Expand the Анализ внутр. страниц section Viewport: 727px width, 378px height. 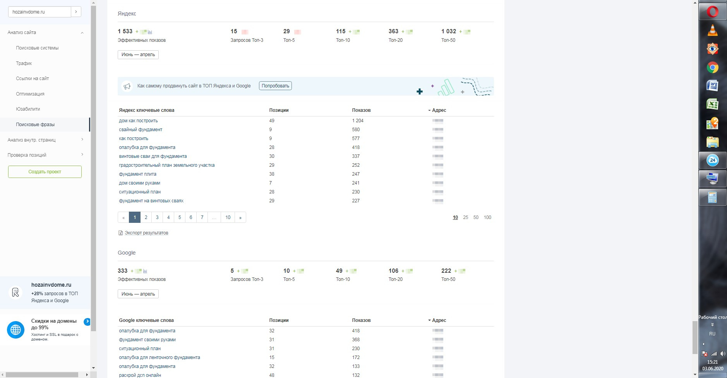(x=82, y=140)
